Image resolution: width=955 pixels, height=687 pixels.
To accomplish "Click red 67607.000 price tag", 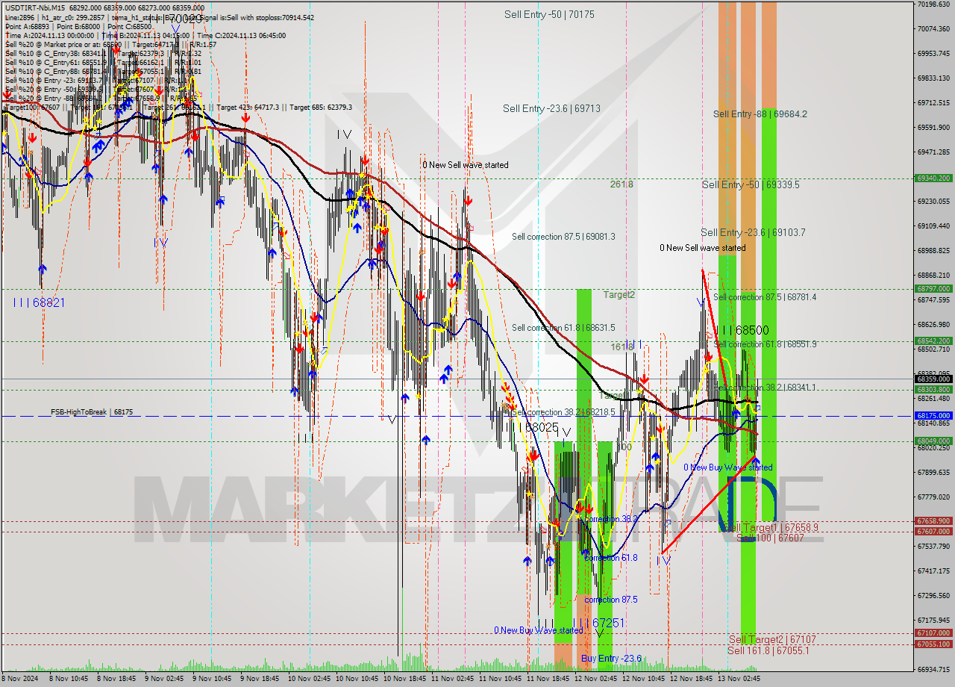I will click(933, 531).
